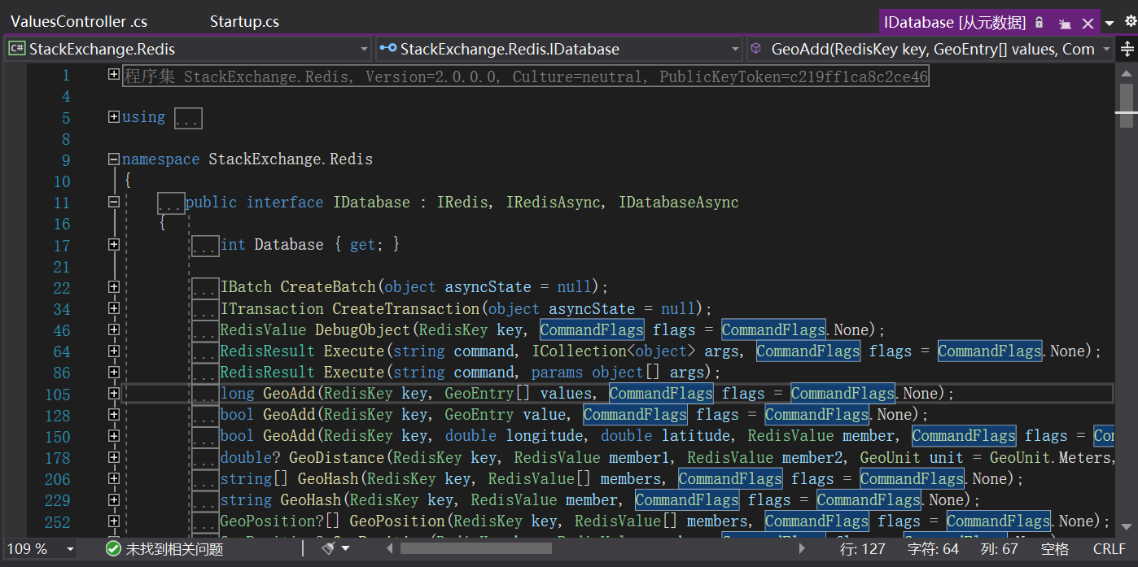Click the 空格 indentation indicator
This screenshot has width=1138, height=567.
1055,549
